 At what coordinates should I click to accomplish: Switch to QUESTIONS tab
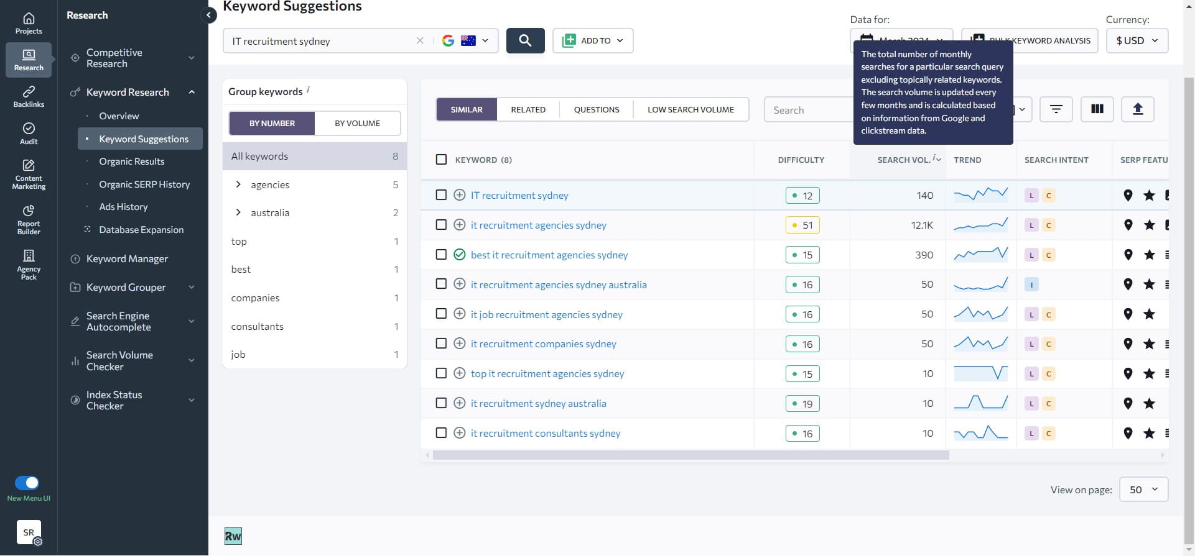click(597, 109)
